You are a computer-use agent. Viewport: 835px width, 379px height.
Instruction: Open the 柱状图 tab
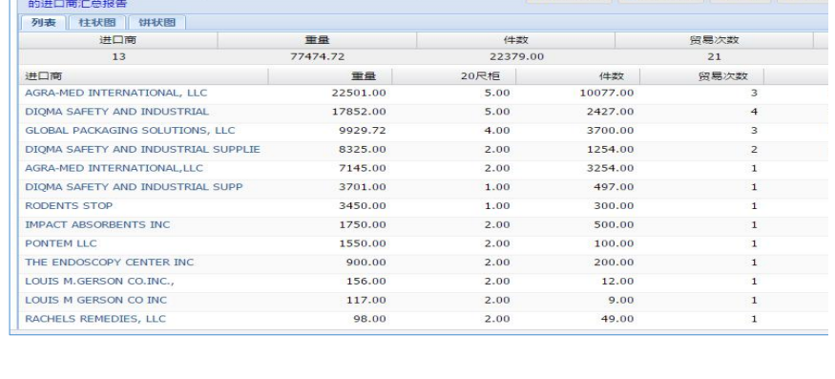point(97,22)
